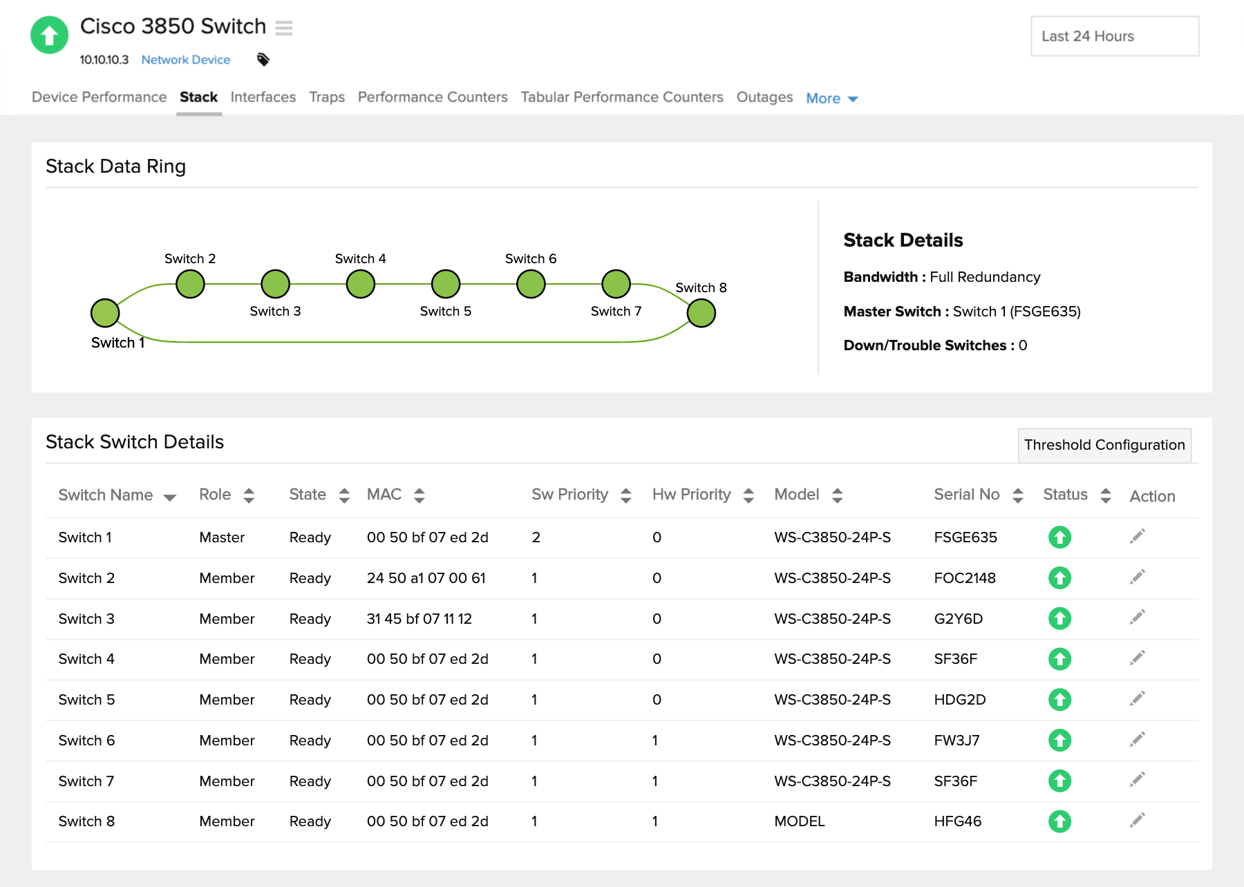Open the Device Performance tab
Image resolution: width=1244 pixels, height=887 pixels.
tap(99, 97)
